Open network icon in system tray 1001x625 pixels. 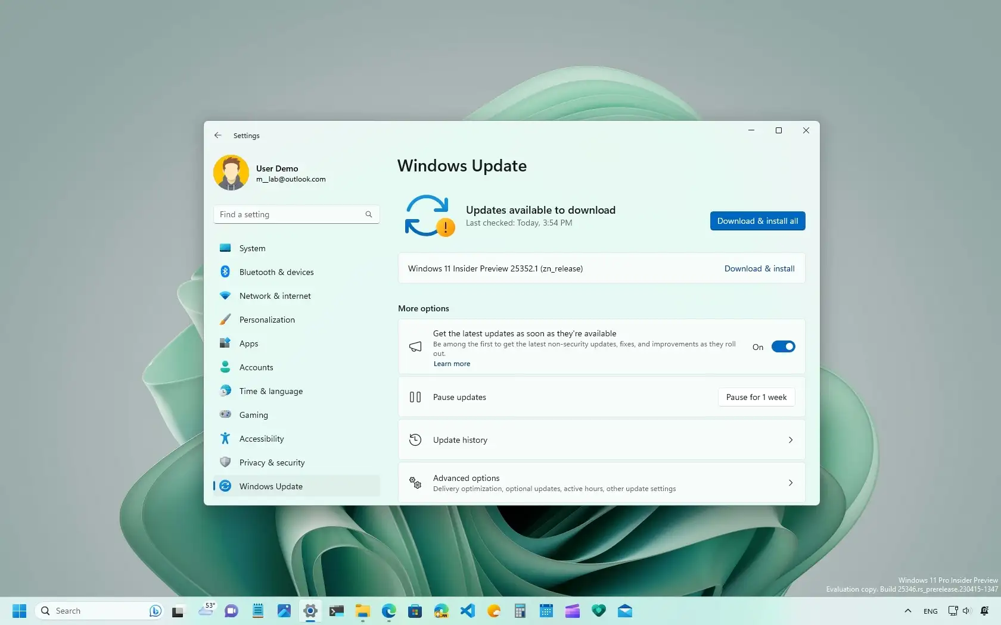[952, 611]
